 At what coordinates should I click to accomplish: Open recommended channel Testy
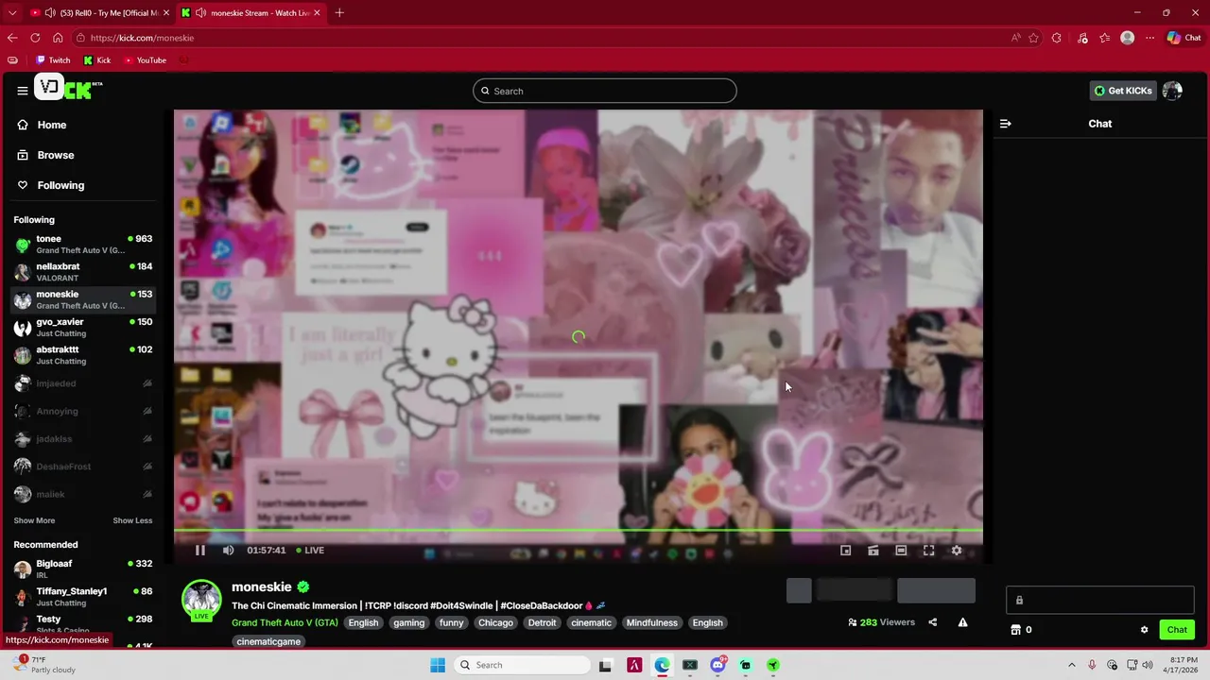pos(83,624)
